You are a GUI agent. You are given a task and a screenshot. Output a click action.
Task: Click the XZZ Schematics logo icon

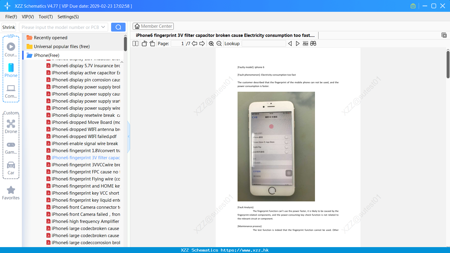pyautogui.click(x=7, y=6)
